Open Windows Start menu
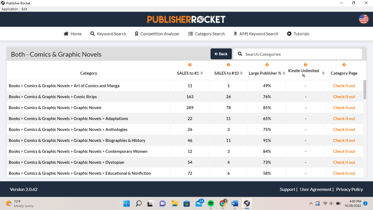Viewport: 373px width, 210px height. pos(126,203)
